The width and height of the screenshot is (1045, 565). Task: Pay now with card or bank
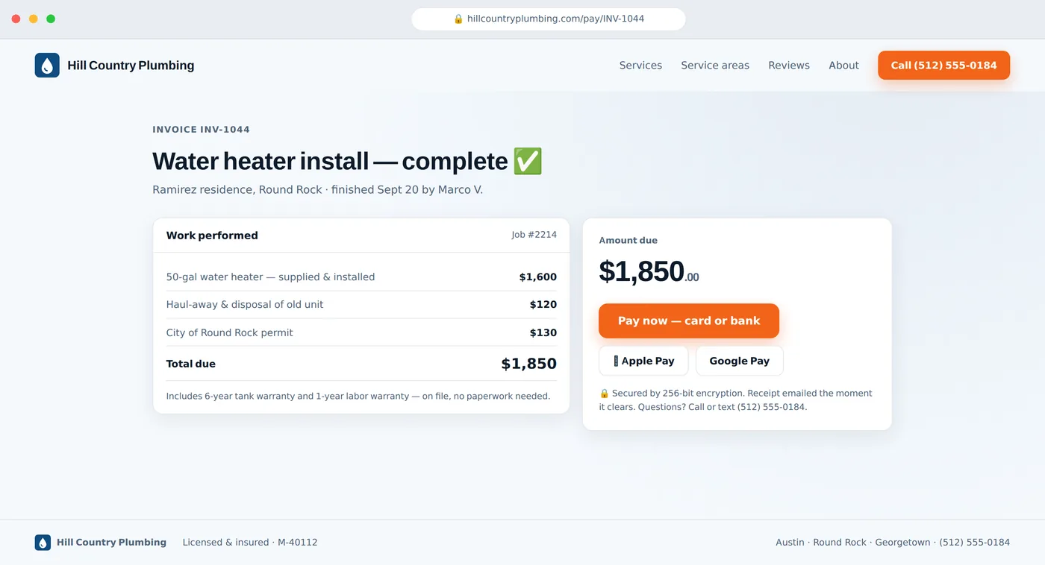(689, 321)
